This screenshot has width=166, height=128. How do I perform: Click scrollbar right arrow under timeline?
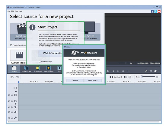coord(160,122)
